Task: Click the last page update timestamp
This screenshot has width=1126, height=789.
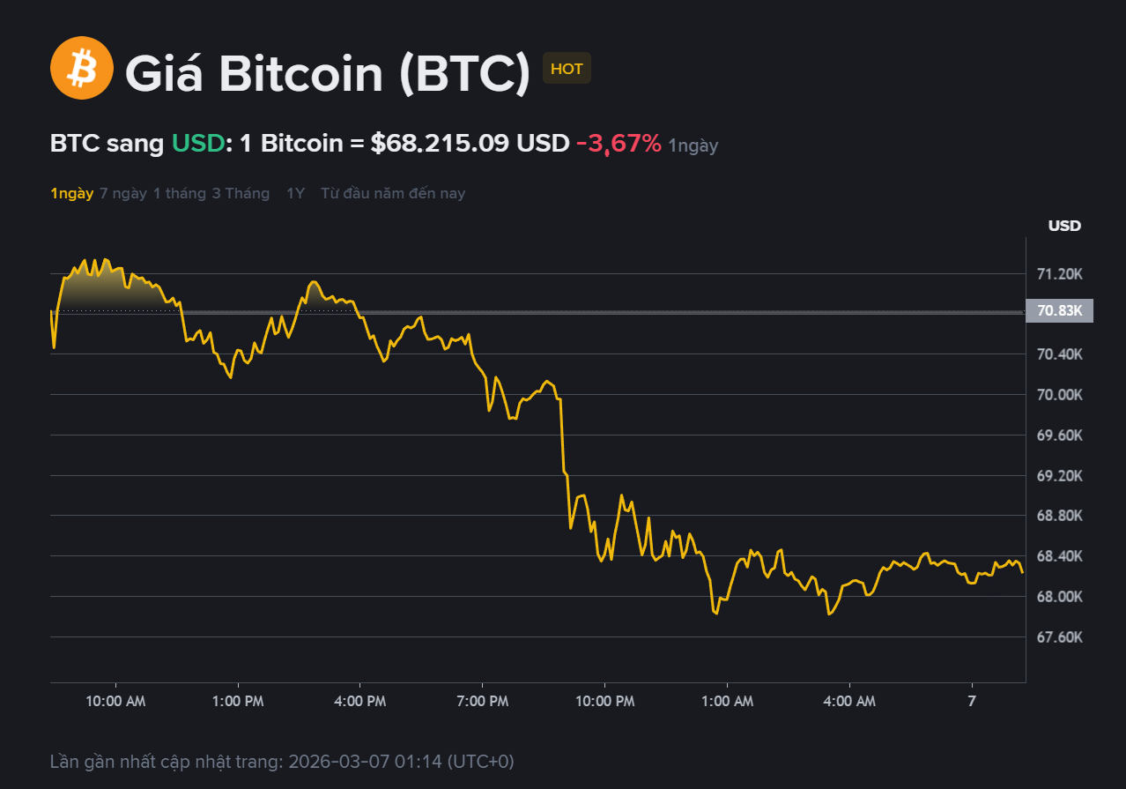Action: (282, 761)
